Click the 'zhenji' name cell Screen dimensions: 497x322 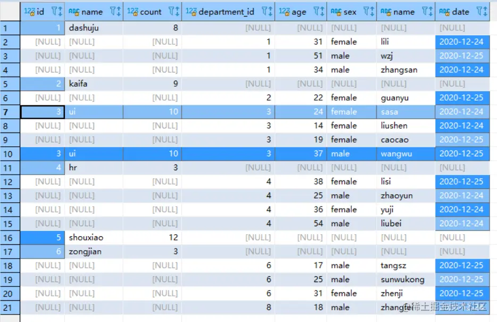coord(406,293)
